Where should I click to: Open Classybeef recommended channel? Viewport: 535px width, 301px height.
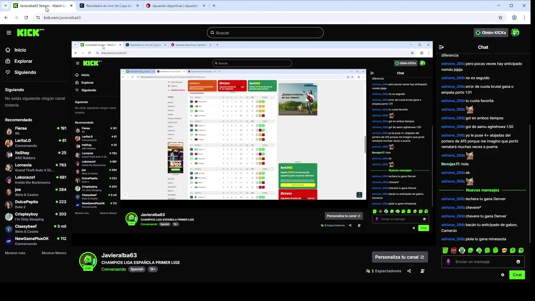[36, 229]
